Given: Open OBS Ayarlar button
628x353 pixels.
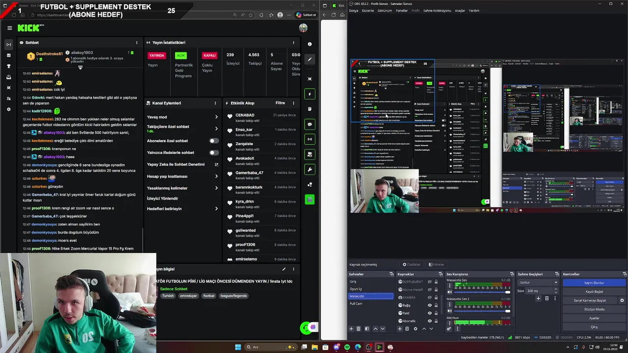Looking at the screenshot, I should 594,318.
